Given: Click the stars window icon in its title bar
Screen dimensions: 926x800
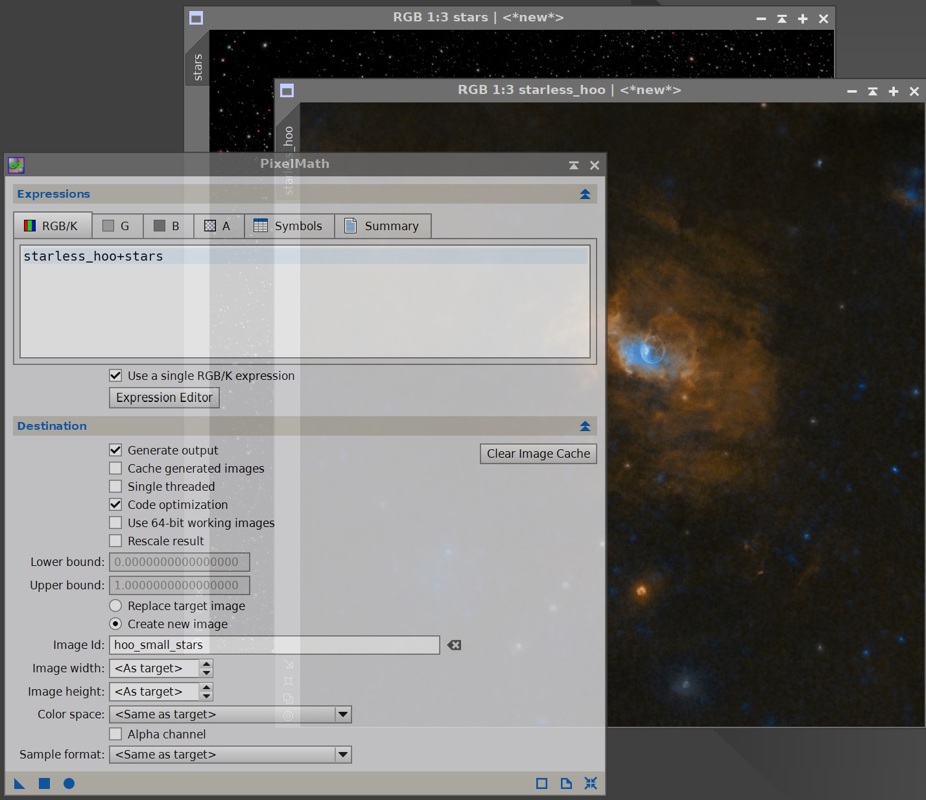Looking at the screenshot, I should (196, 18).
